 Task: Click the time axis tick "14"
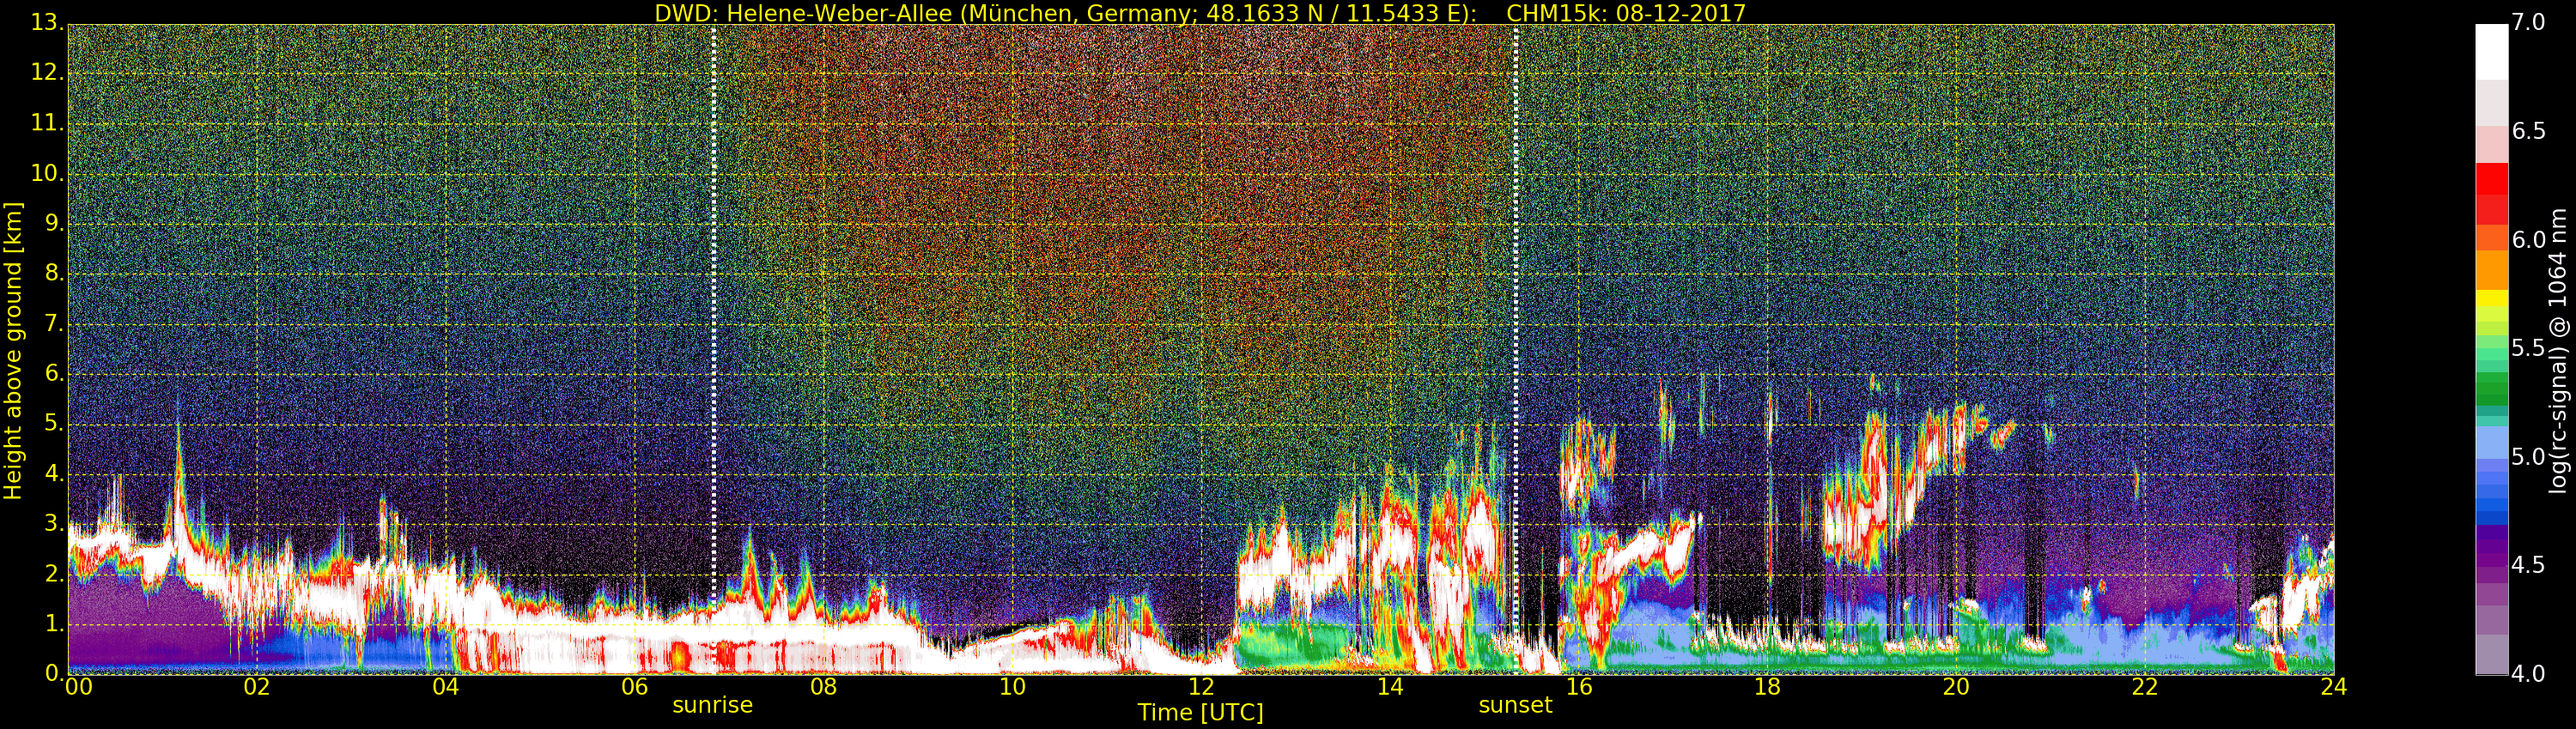(1390, 687)
